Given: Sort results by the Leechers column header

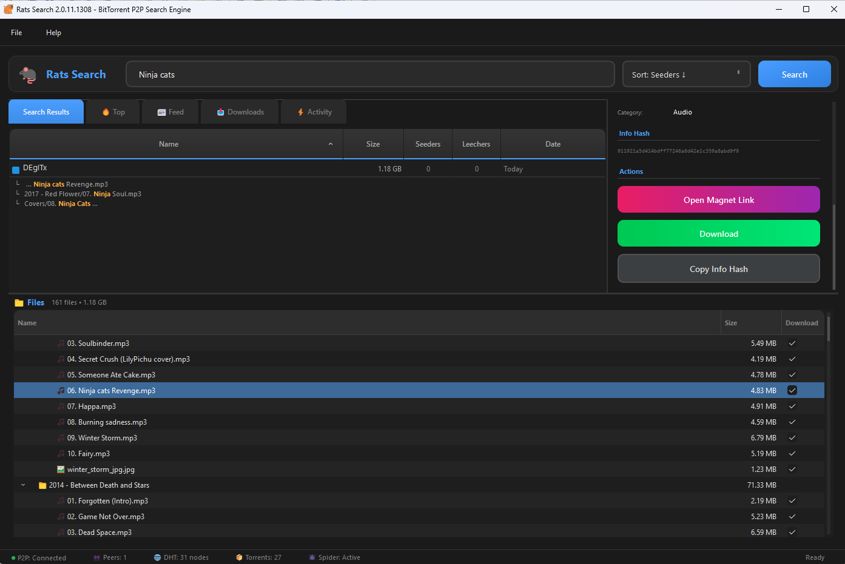Looking at the screenshot, I should pos(476,144).
